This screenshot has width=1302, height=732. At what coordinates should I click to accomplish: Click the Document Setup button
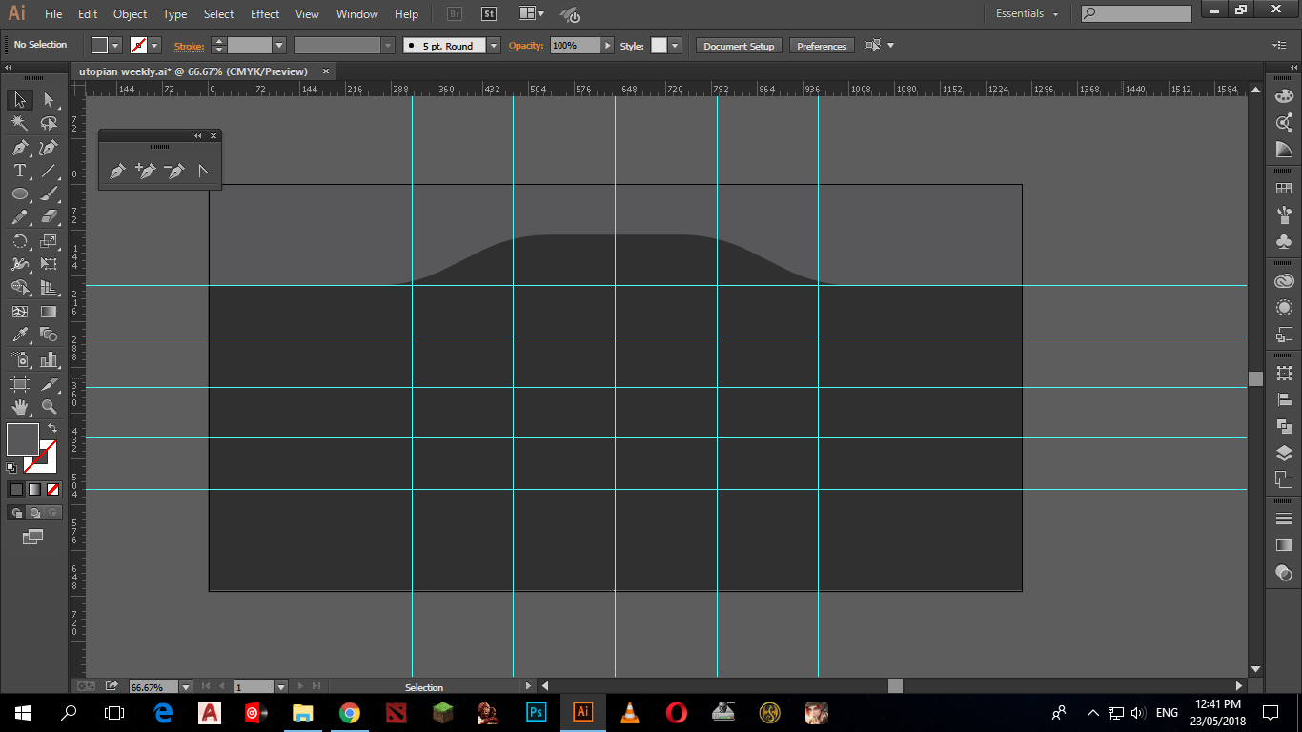[x=739, y=46]
